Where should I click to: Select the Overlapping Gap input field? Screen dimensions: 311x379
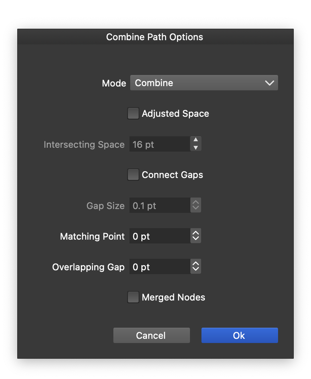tap(159, 267)
